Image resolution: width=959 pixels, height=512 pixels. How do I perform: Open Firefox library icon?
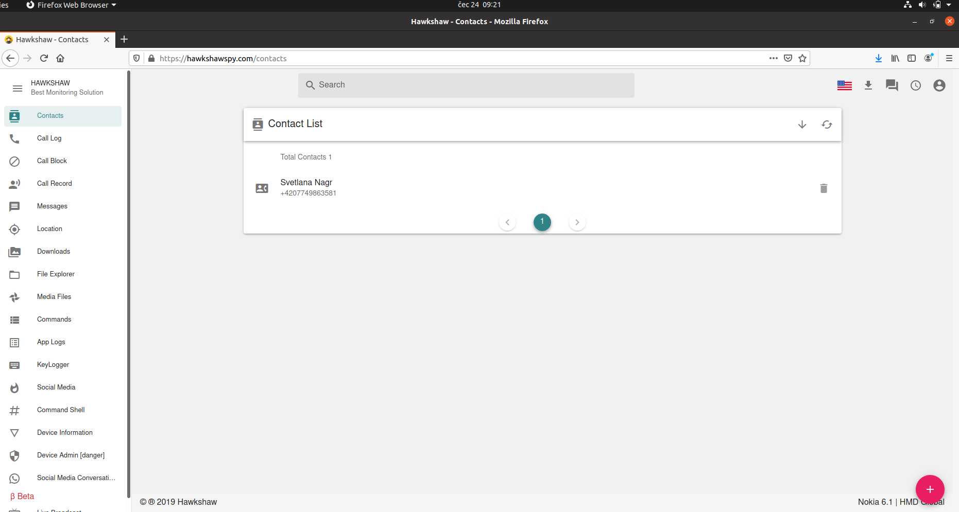895,58
